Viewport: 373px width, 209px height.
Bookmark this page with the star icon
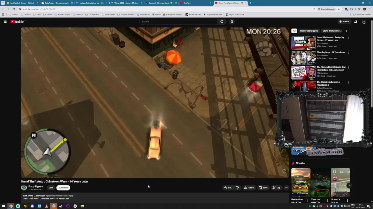(x=339, y=9)
